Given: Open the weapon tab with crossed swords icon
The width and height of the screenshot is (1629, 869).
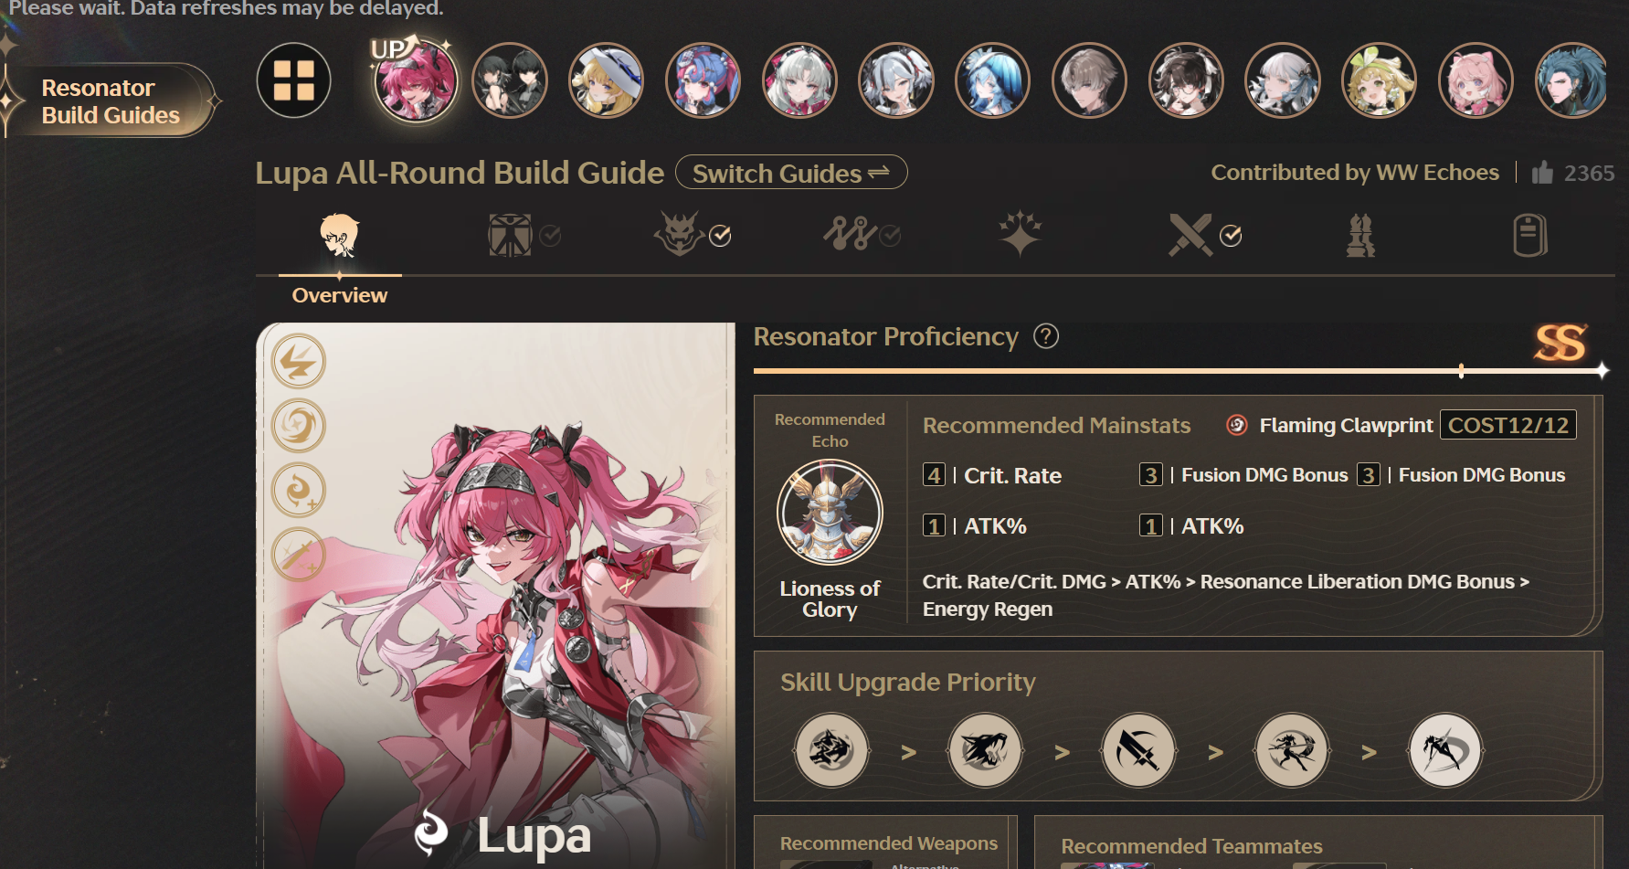Looking at the screenshot, I should [1190, 235].
